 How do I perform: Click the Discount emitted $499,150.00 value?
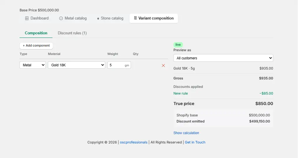coord(260,121)
